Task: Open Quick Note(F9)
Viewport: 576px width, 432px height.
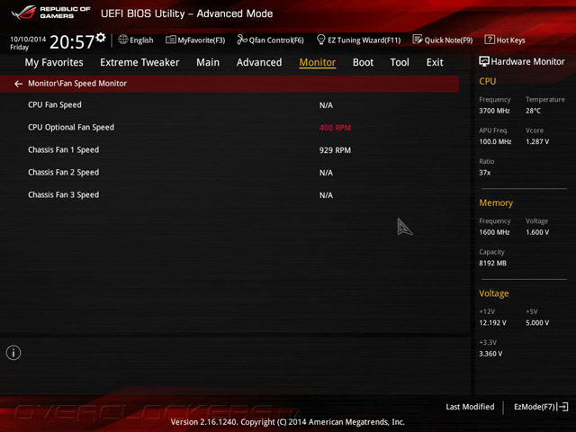Action: coord(443,40)
